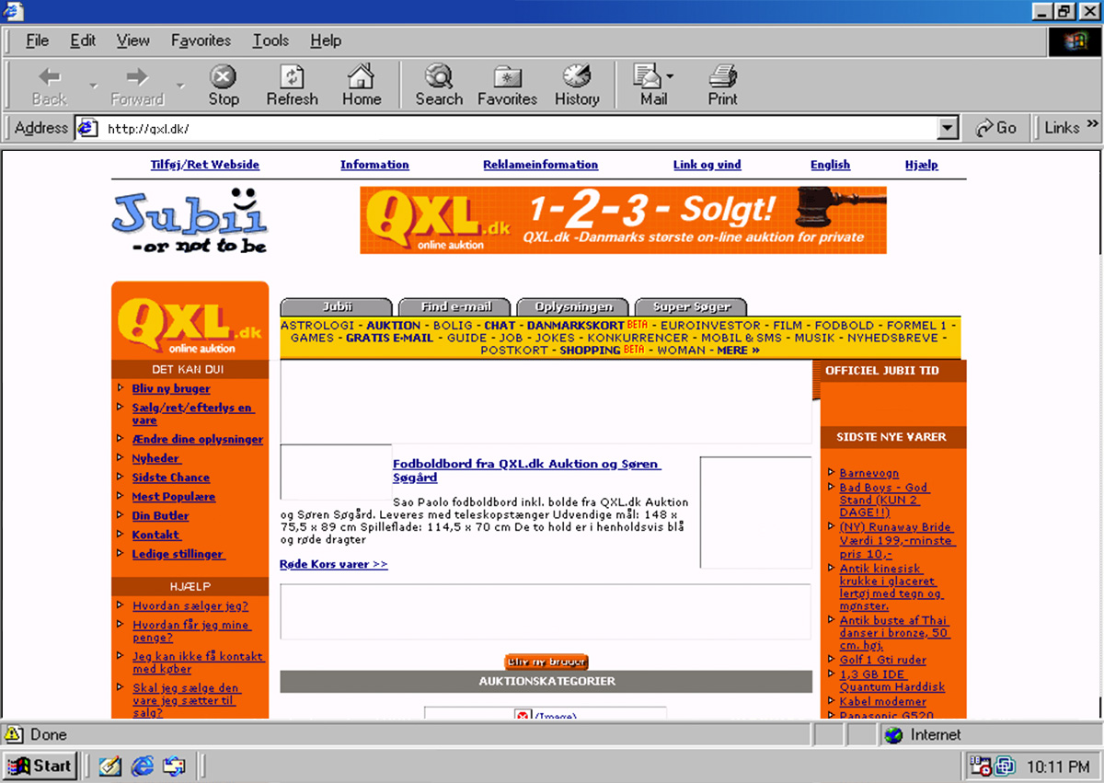Click the Windows Start button
The height and width of the screenshot is (783, 1104).
click(40, 766)
